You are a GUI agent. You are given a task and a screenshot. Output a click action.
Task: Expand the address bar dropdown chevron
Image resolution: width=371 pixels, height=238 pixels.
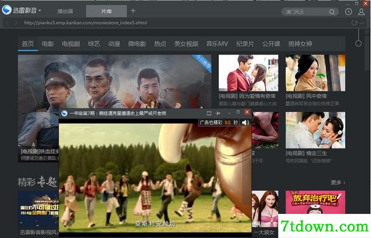pyautogui.click(x=362, y=23)
